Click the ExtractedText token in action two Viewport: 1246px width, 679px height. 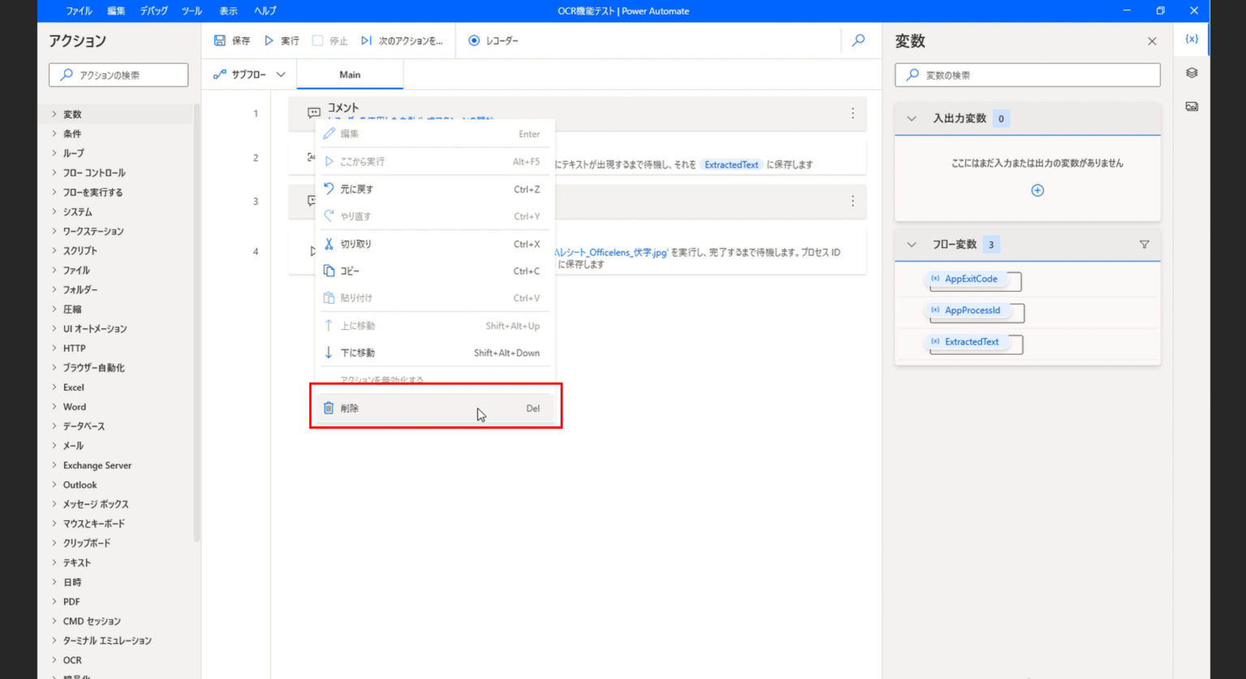[731, 164]
